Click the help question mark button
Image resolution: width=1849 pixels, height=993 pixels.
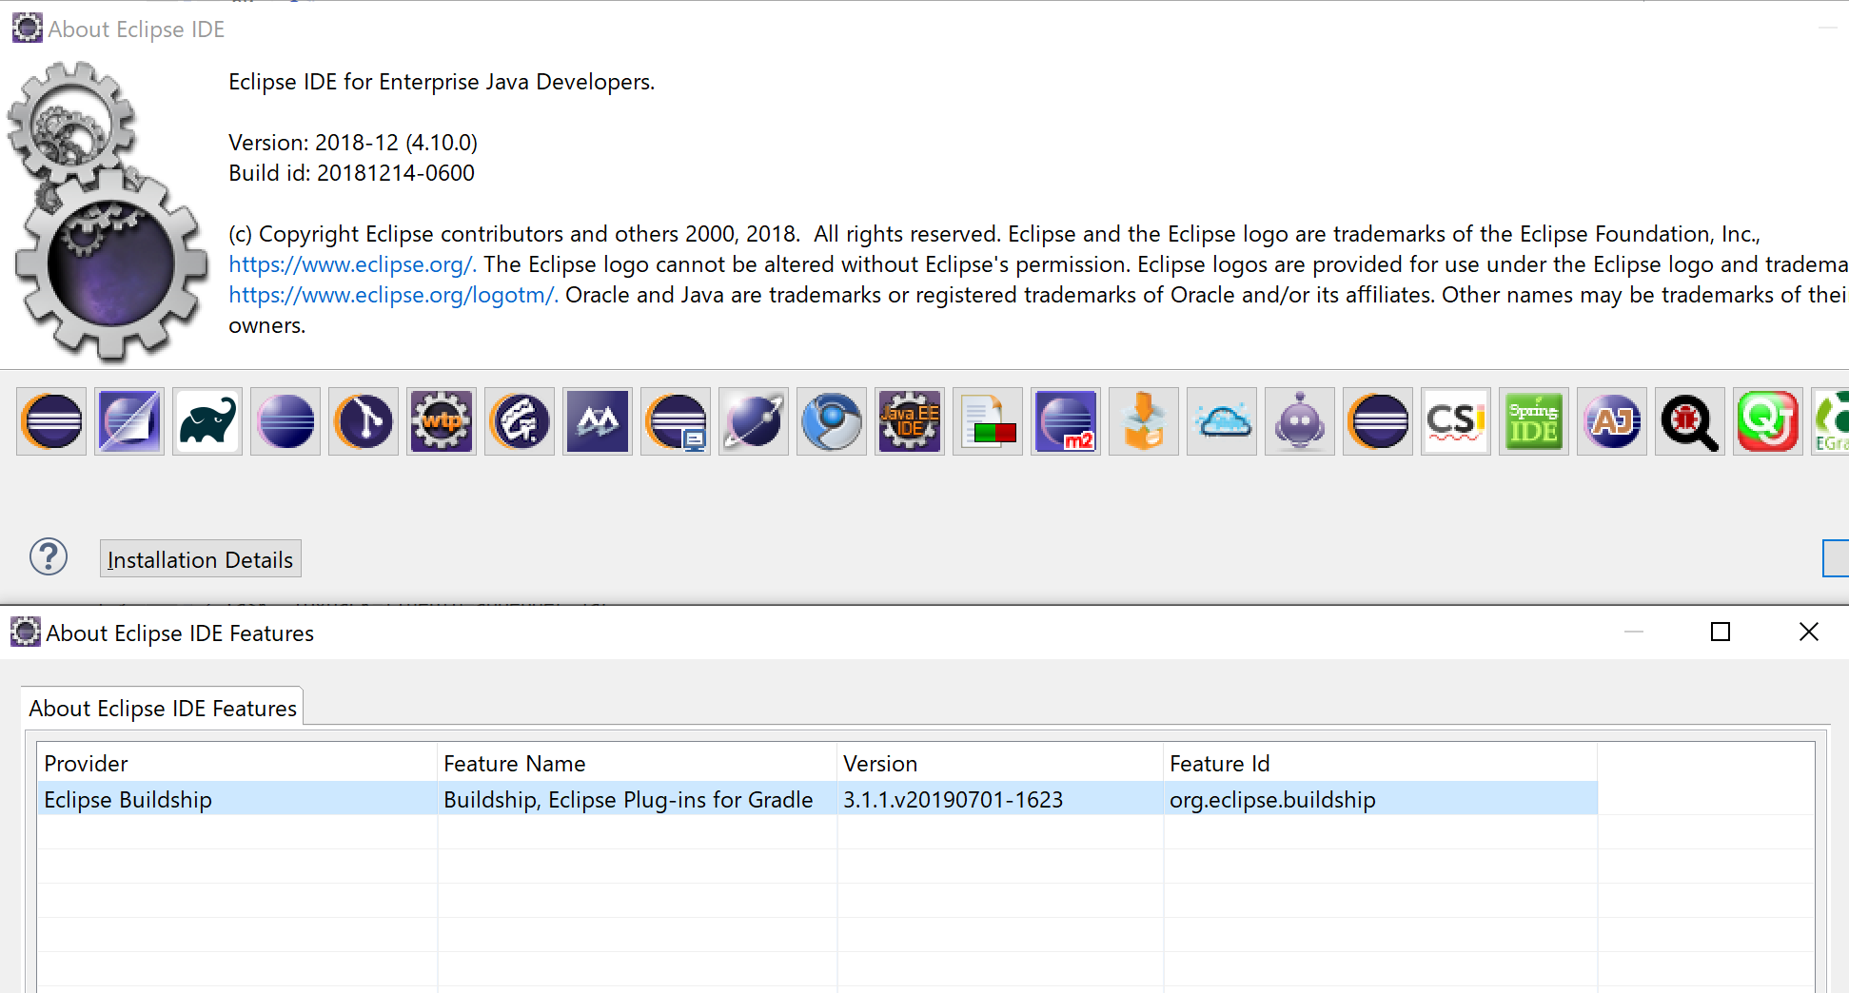(x=49, y=557)
